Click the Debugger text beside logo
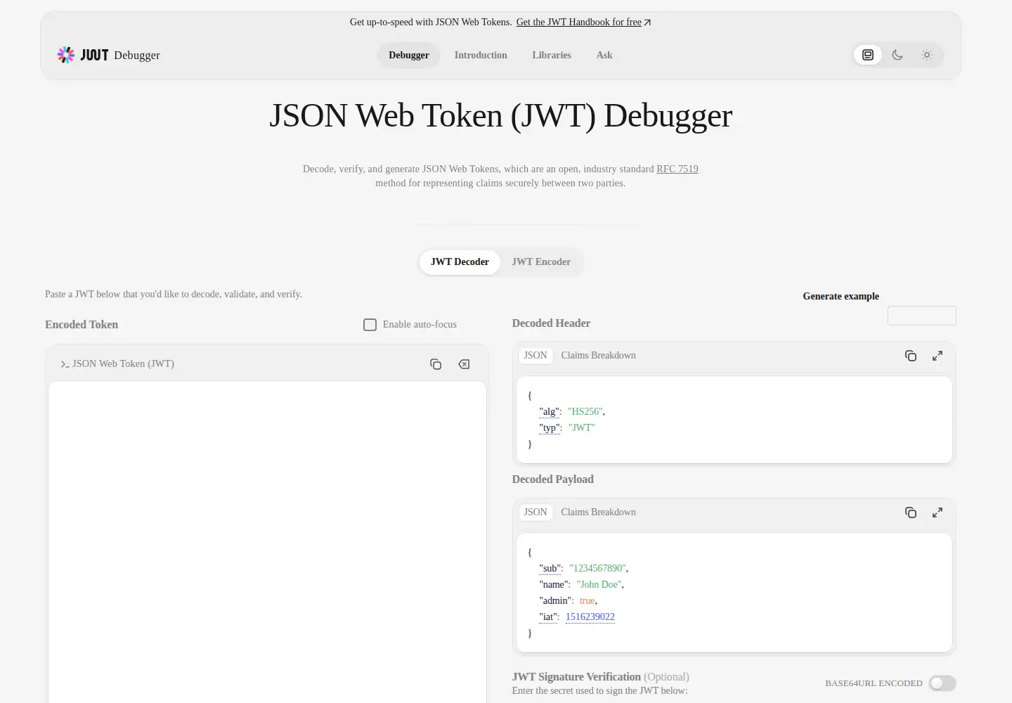 pyautogui.click(x=137, y=56)
